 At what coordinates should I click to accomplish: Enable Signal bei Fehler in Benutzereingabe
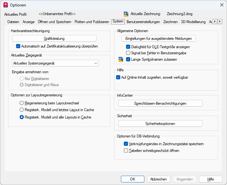128,53
